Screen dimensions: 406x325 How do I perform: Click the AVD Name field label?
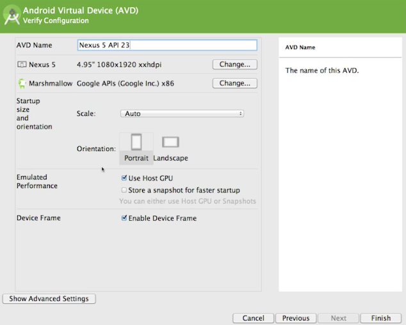point(34,45)
